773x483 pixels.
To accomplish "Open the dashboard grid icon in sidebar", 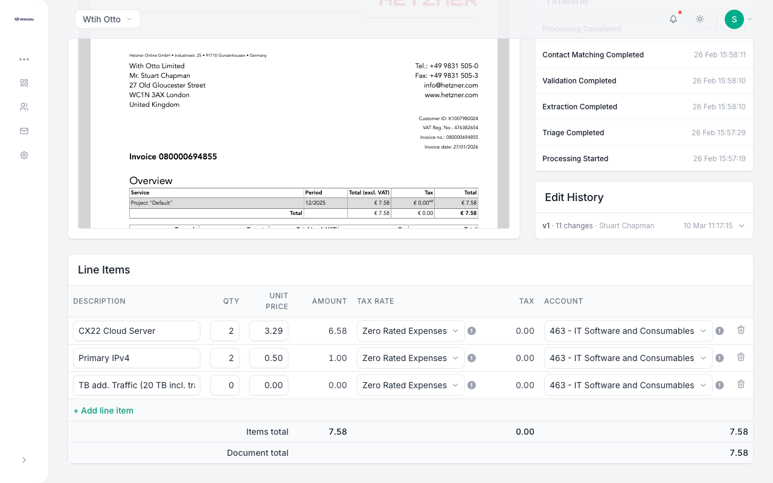I will coord(24,83).
